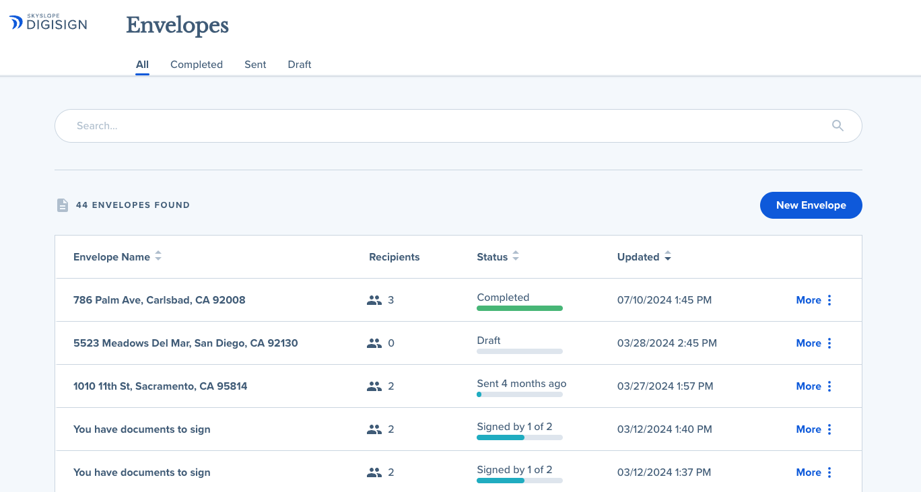
Task: Click More for 786 Palm Ave
Action: tap(809, 300)
